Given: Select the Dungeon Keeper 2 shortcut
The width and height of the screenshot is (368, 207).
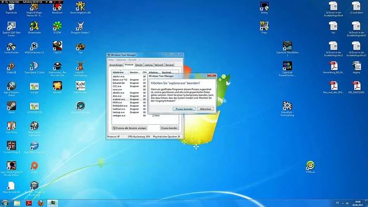Looking at the screenshot, I should pos(80,28).
